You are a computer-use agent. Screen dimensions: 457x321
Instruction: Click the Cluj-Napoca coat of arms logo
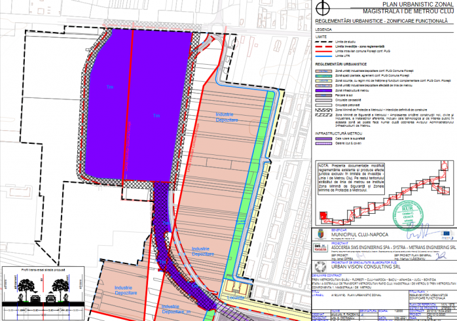coord(320,235)
